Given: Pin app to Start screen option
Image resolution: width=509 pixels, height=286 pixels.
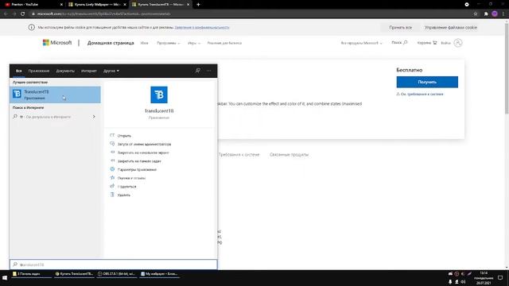Looking at the screenshot, I should pos(143,153).
